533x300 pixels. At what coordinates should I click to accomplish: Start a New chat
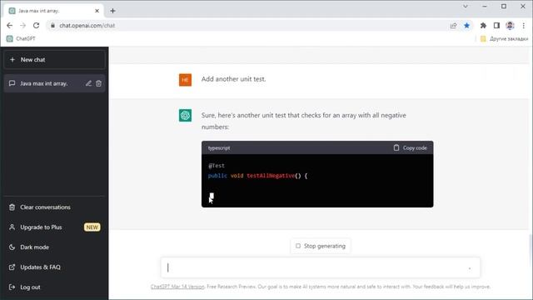pyautogui.click(x=54, y=60)
